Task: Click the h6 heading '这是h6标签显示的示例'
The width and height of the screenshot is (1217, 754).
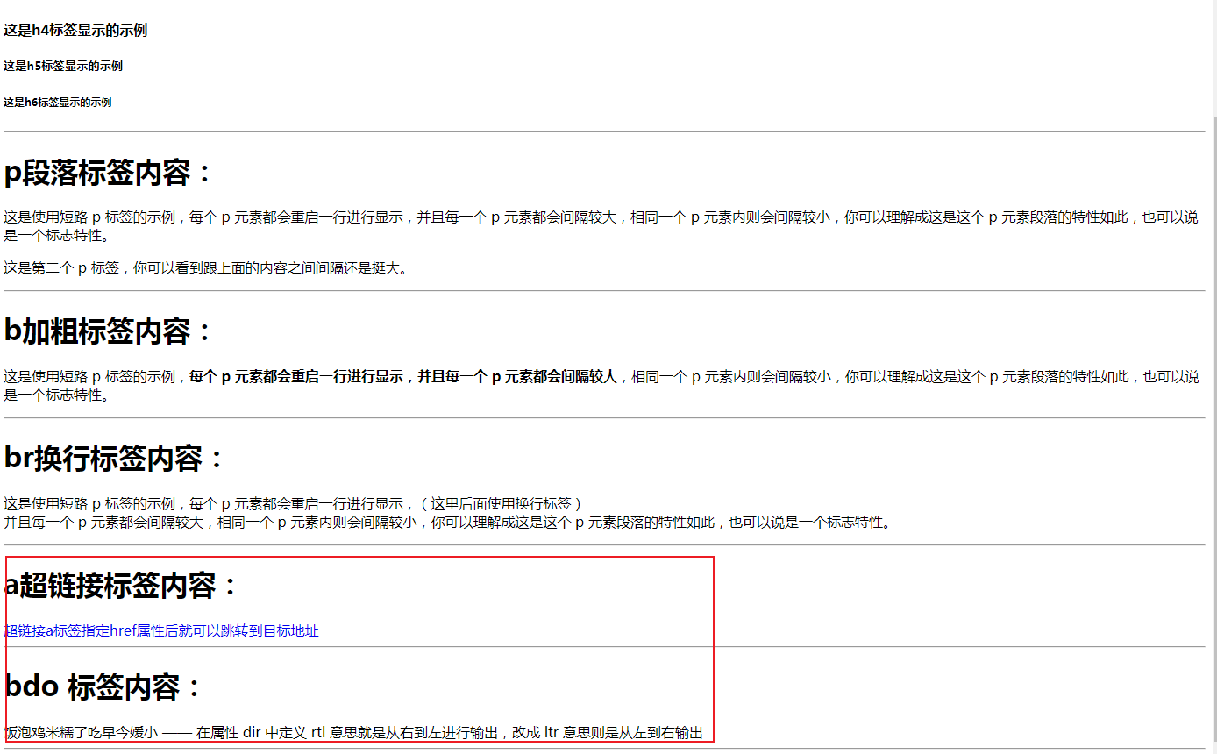Action: point(58,102)
